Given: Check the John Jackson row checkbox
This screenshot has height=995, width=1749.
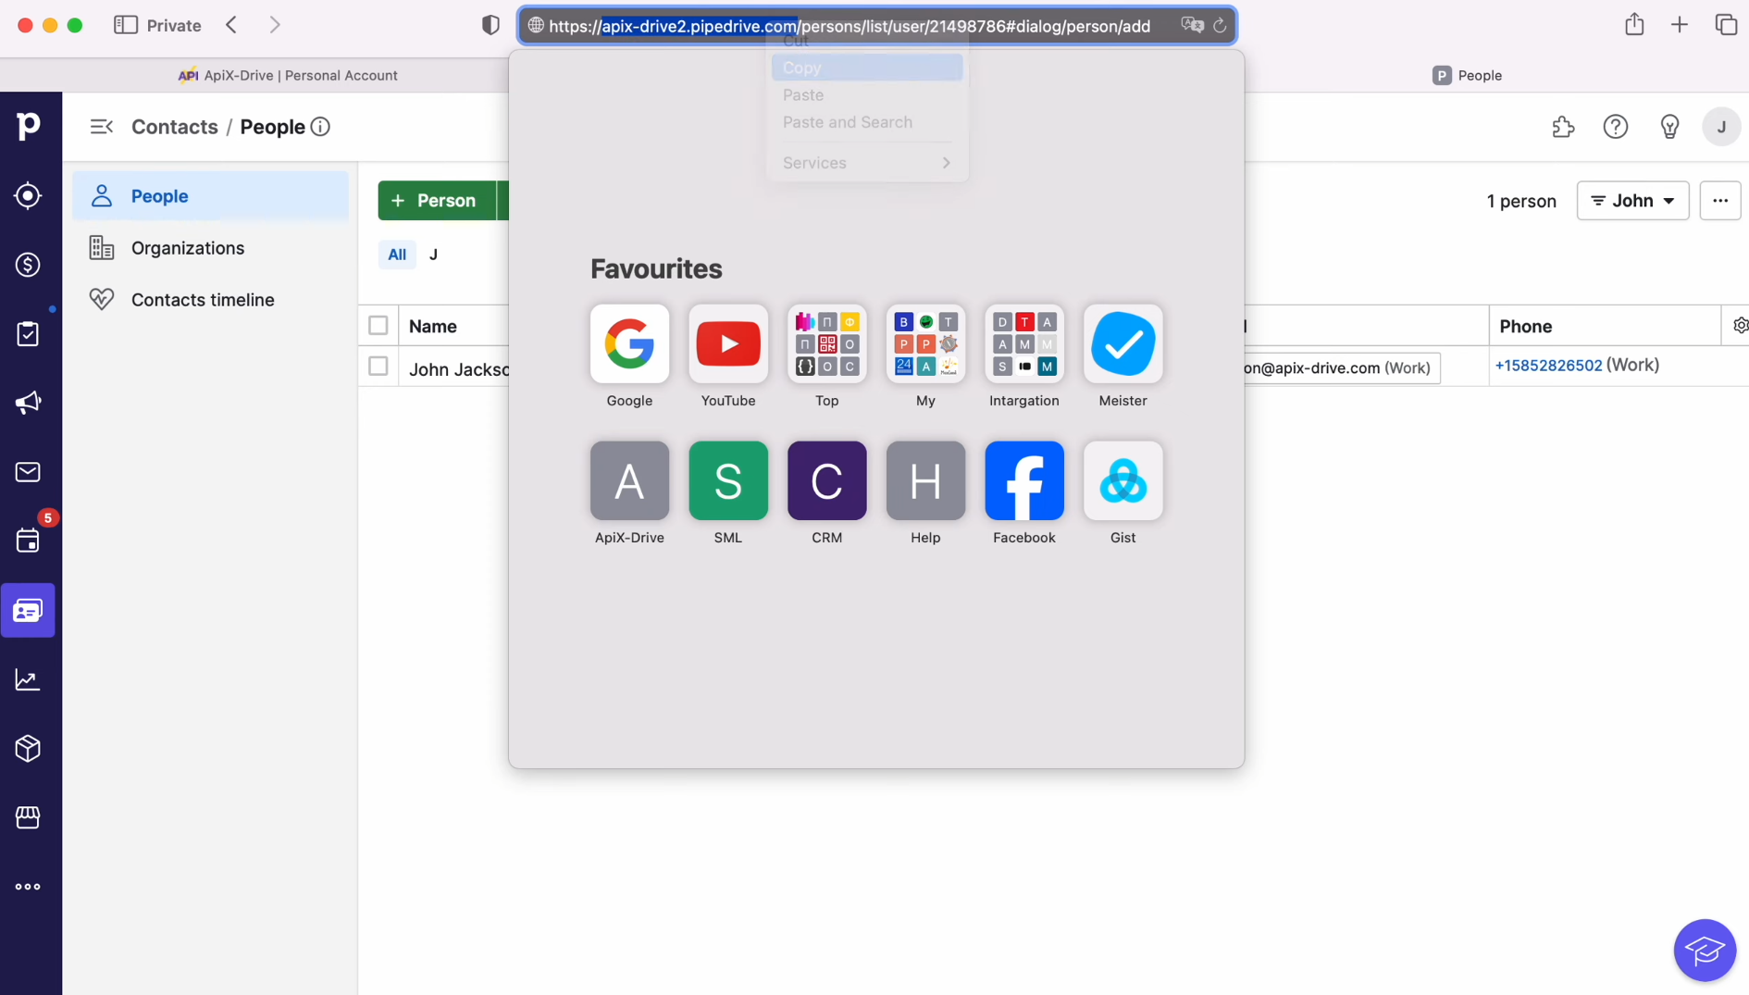Looking at the screenshot, I should click(x=378, y=367).
